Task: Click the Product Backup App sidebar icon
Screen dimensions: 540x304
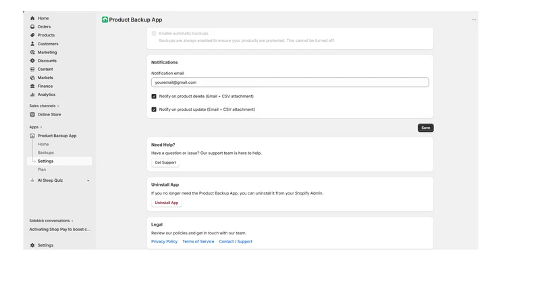Action: (32, 136)
